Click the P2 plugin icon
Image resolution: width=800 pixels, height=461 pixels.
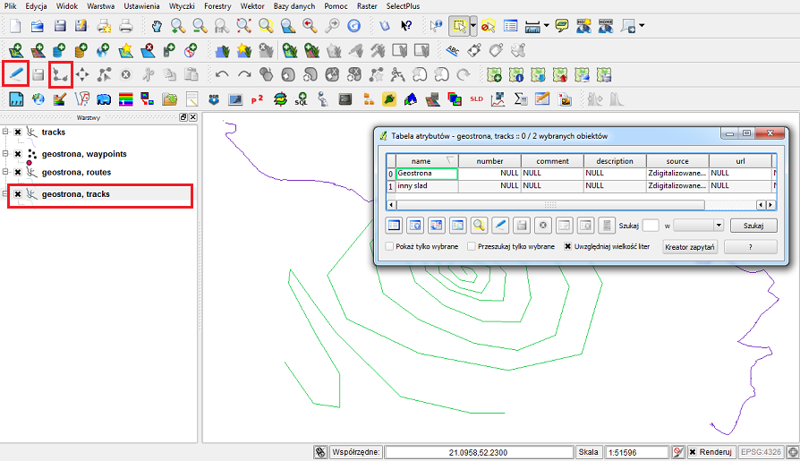(x=257, y=99)
